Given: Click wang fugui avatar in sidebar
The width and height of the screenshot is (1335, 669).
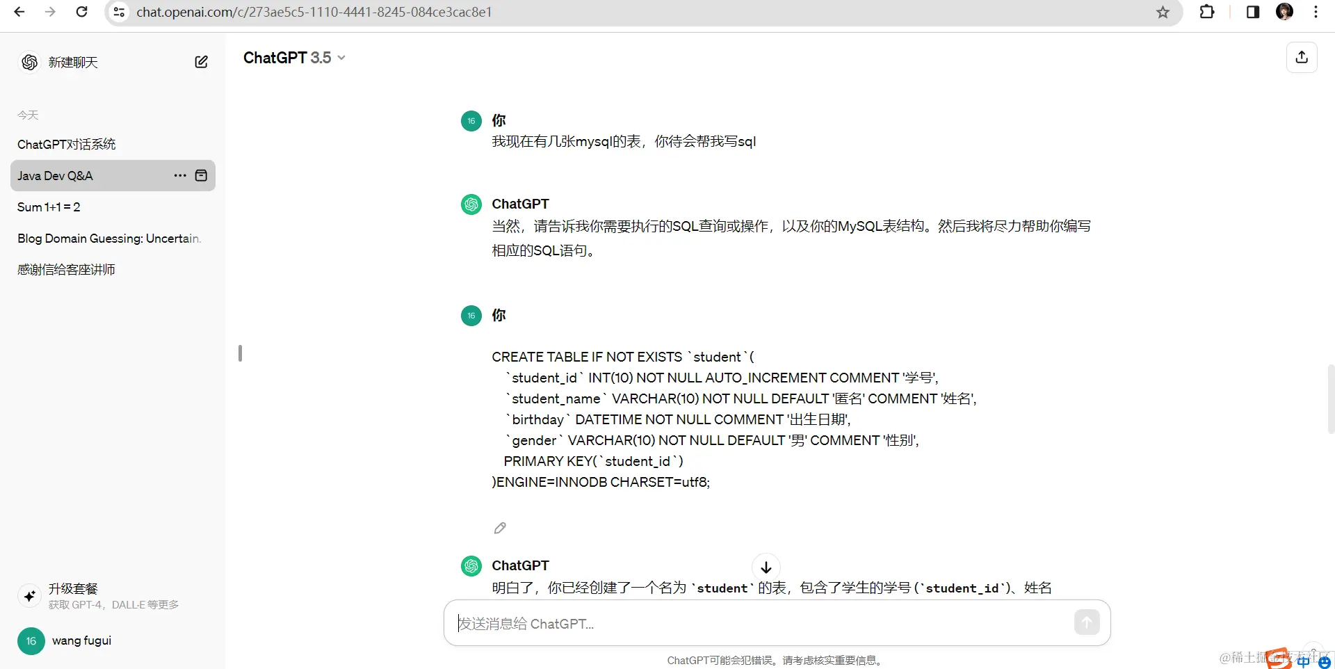Looking at the screenshot, I should point(31,640).
